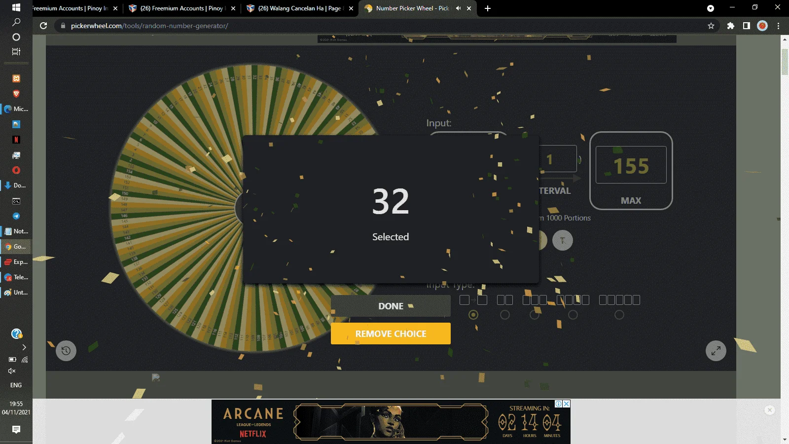Open the ENG language indicator
This screenshot has width=789, height=444.
(x=16, y=385)
